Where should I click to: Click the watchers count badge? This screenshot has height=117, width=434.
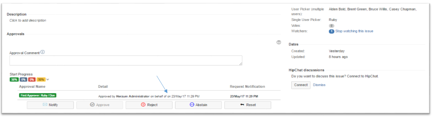331,31
